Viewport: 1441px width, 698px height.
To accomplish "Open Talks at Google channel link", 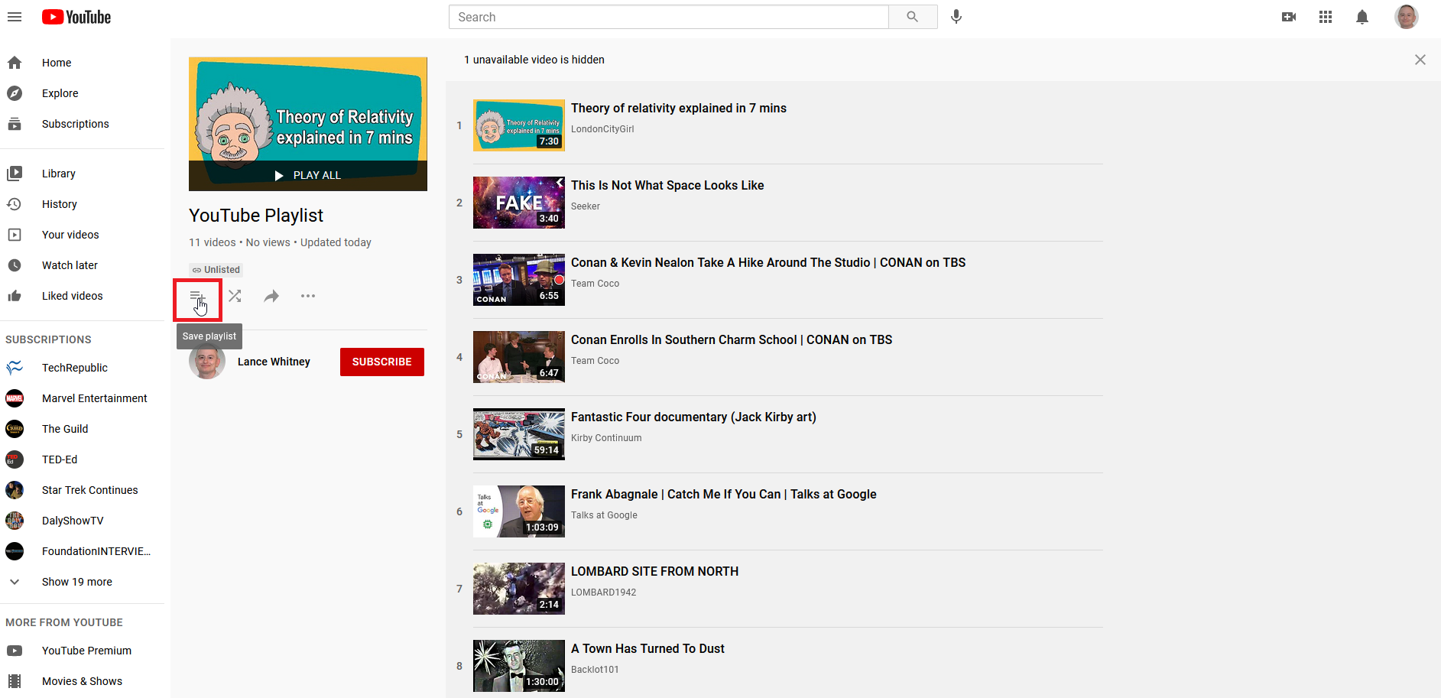I will [604, 515].
